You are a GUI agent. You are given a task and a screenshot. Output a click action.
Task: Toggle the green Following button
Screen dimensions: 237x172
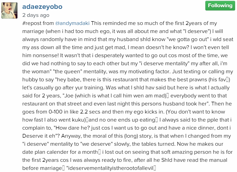(x=220, y=6)
